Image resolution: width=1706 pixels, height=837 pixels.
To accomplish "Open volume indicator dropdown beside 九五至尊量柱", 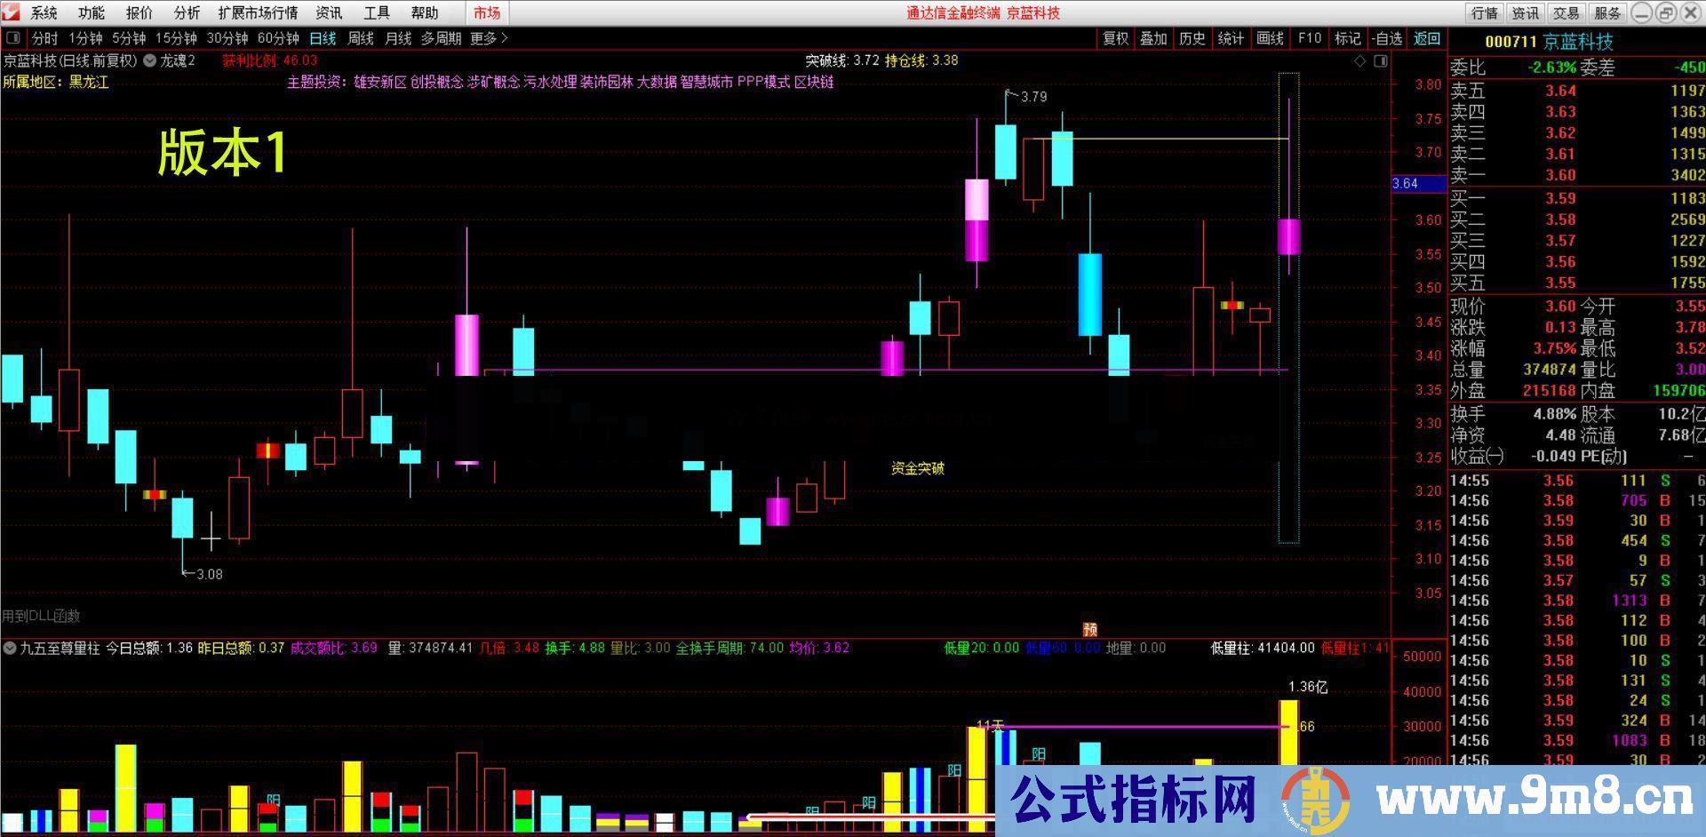I will [9, 648].
